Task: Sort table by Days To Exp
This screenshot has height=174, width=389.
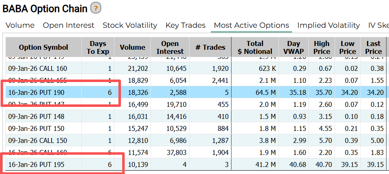Action: (98, 47)
